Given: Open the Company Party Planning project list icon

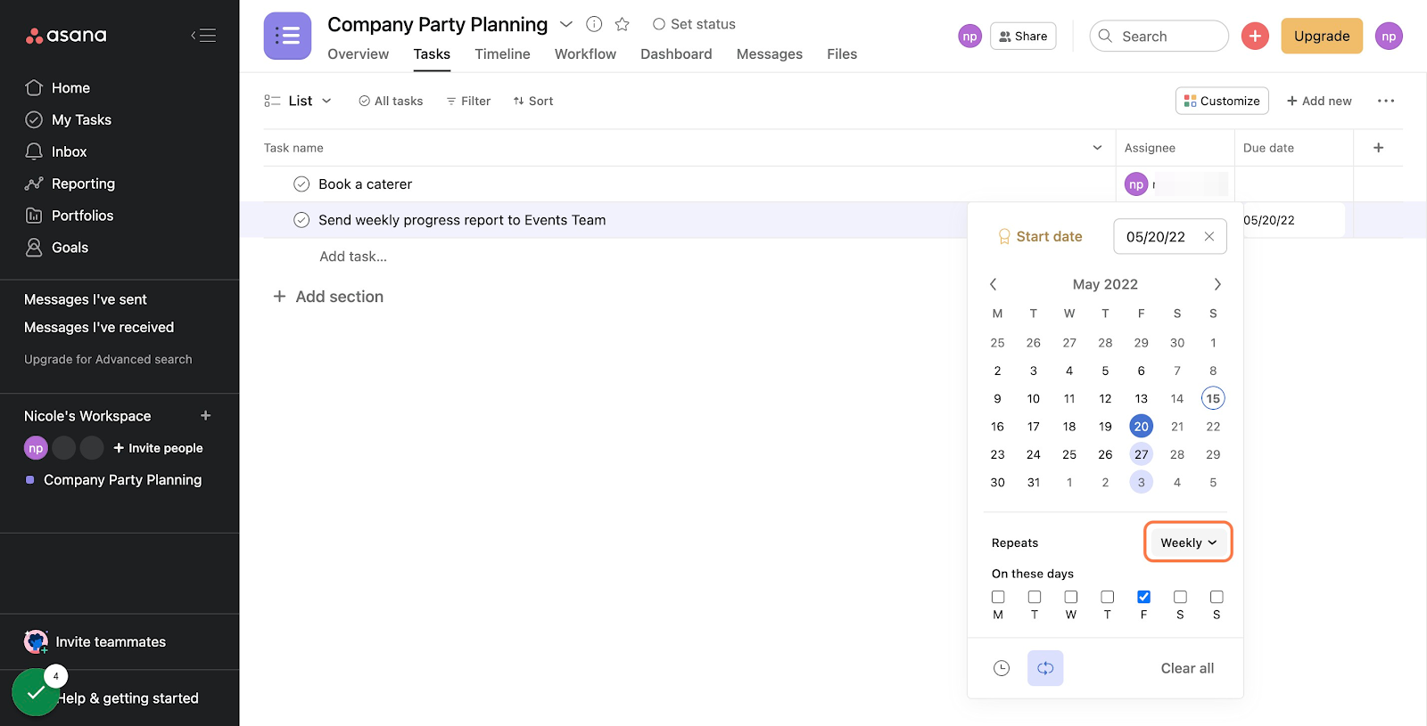Looking at the screenshot, I should 287,36.
